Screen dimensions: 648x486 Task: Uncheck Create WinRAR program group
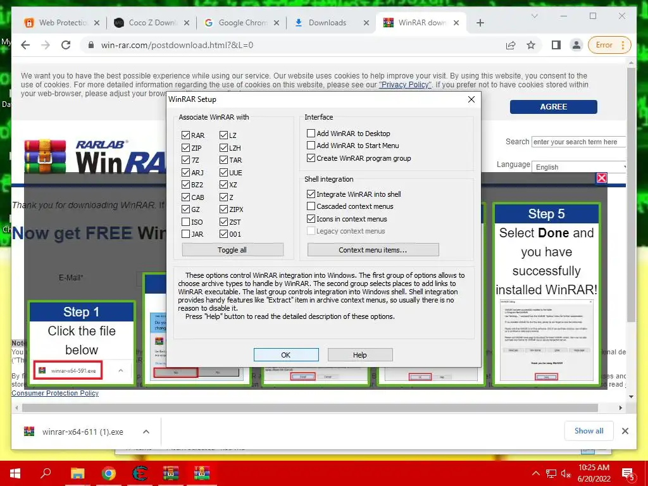coord(311,158)
